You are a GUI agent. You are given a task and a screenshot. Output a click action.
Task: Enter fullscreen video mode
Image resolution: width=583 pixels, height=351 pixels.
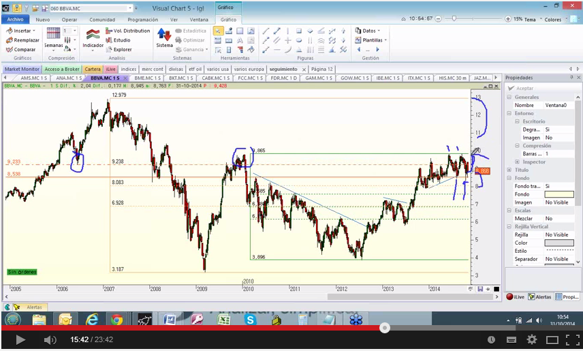pyautogui.click(x=573, y=339)
